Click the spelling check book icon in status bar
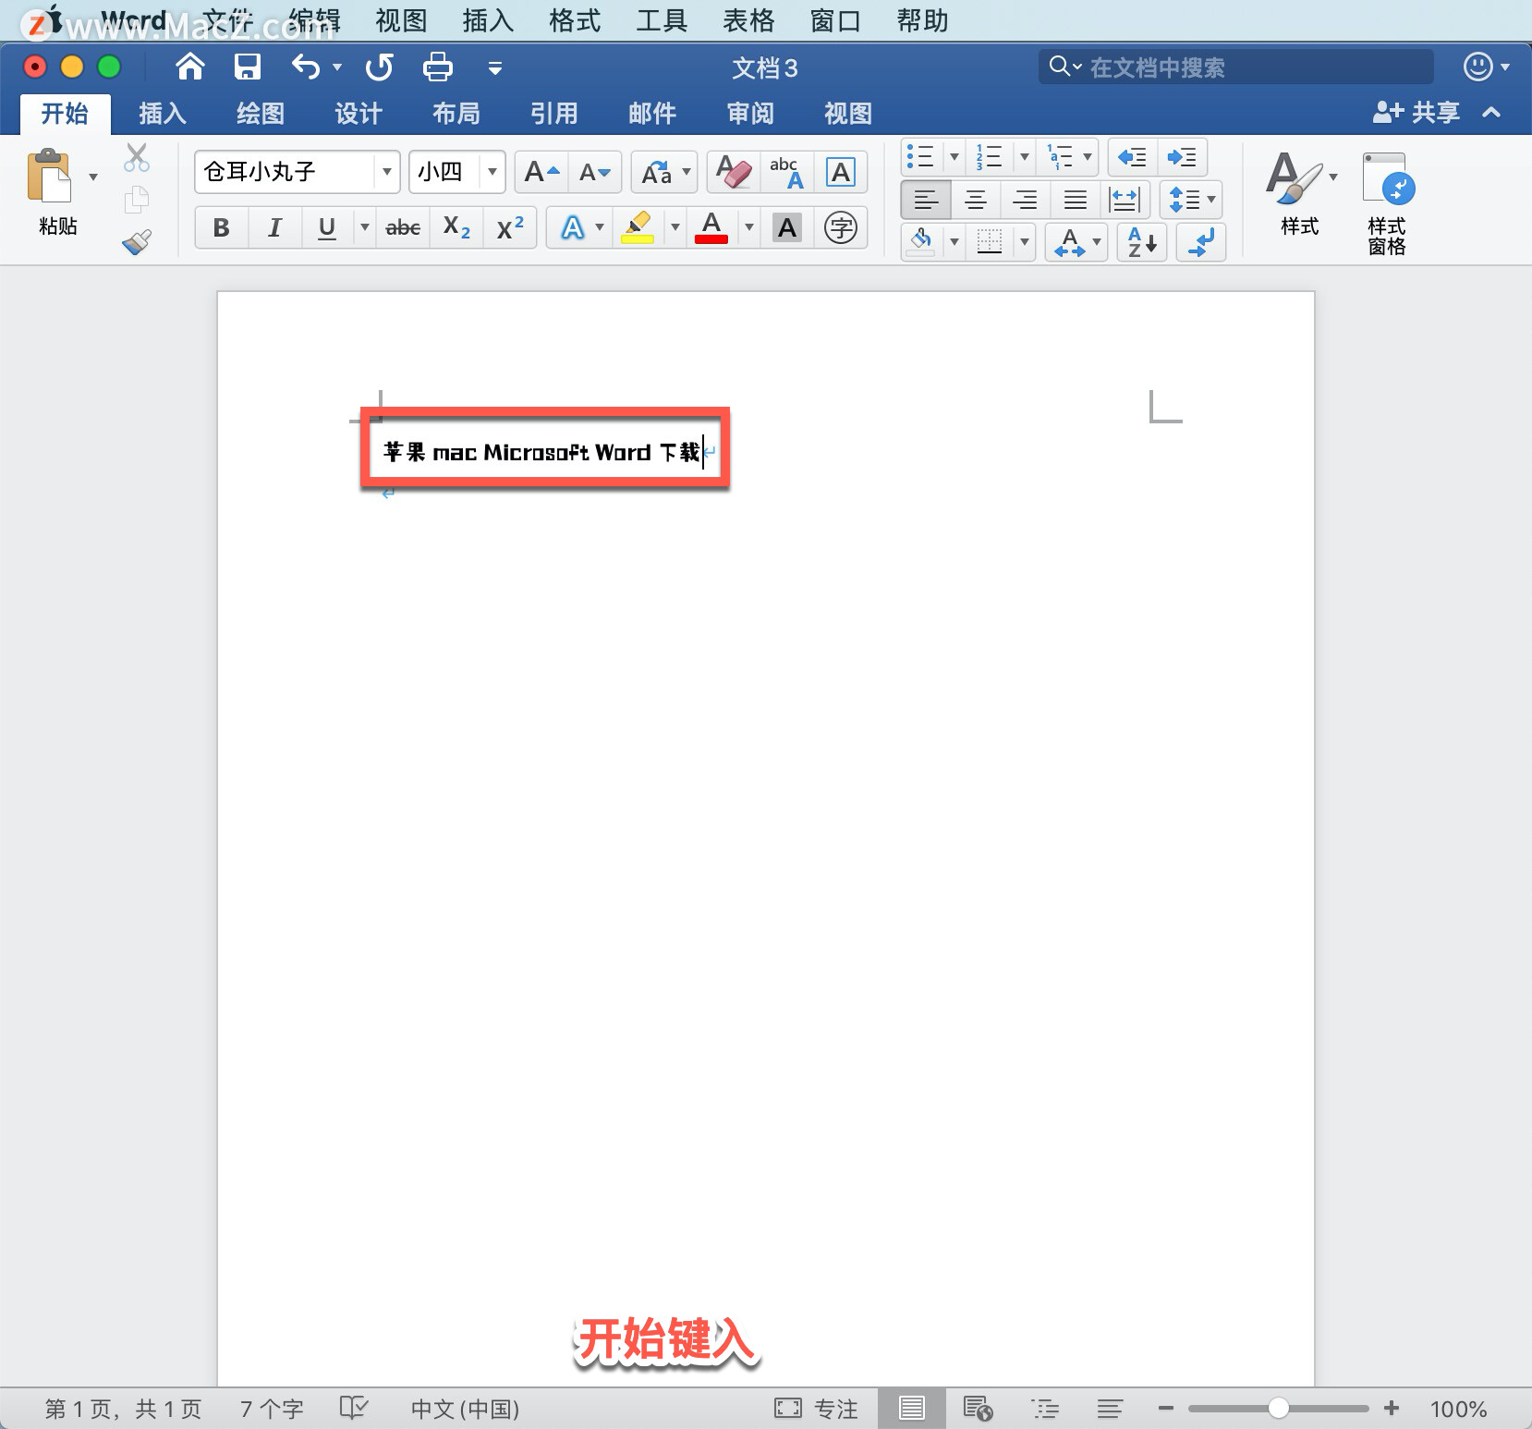Image resolution: width=1532 pixels, height=1429 pixels. (x=354, y=1408)
